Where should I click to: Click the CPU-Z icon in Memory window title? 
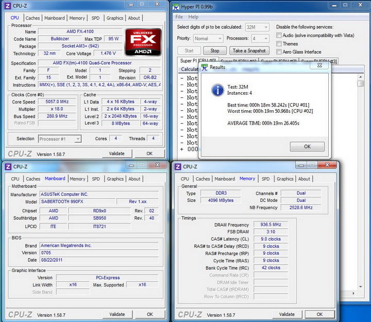pos(178,166)
